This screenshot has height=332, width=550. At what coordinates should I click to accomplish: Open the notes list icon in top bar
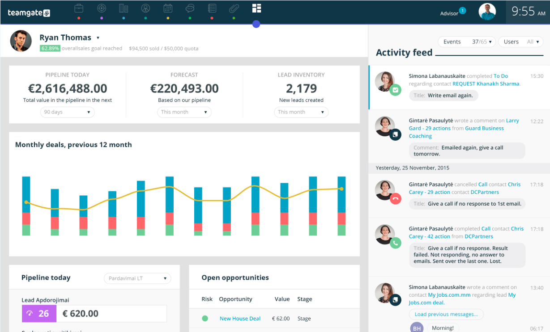(x=212, y=8)
